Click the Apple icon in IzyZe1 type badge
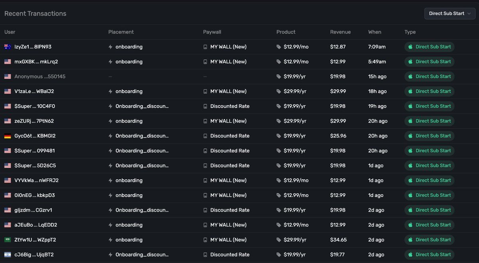Screen dimensions: 479x263 click(x=410, y=47)
